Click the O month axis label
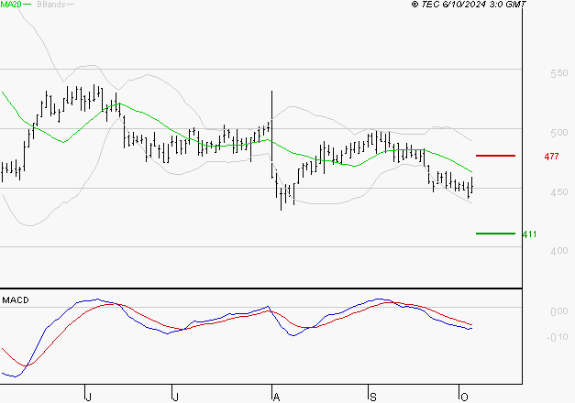575x403 pixels. [x=464, y=398]
